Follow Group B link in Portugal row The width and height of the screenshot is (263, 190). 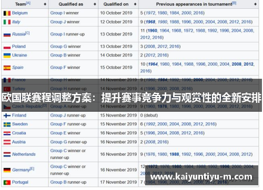pos(58,182)
